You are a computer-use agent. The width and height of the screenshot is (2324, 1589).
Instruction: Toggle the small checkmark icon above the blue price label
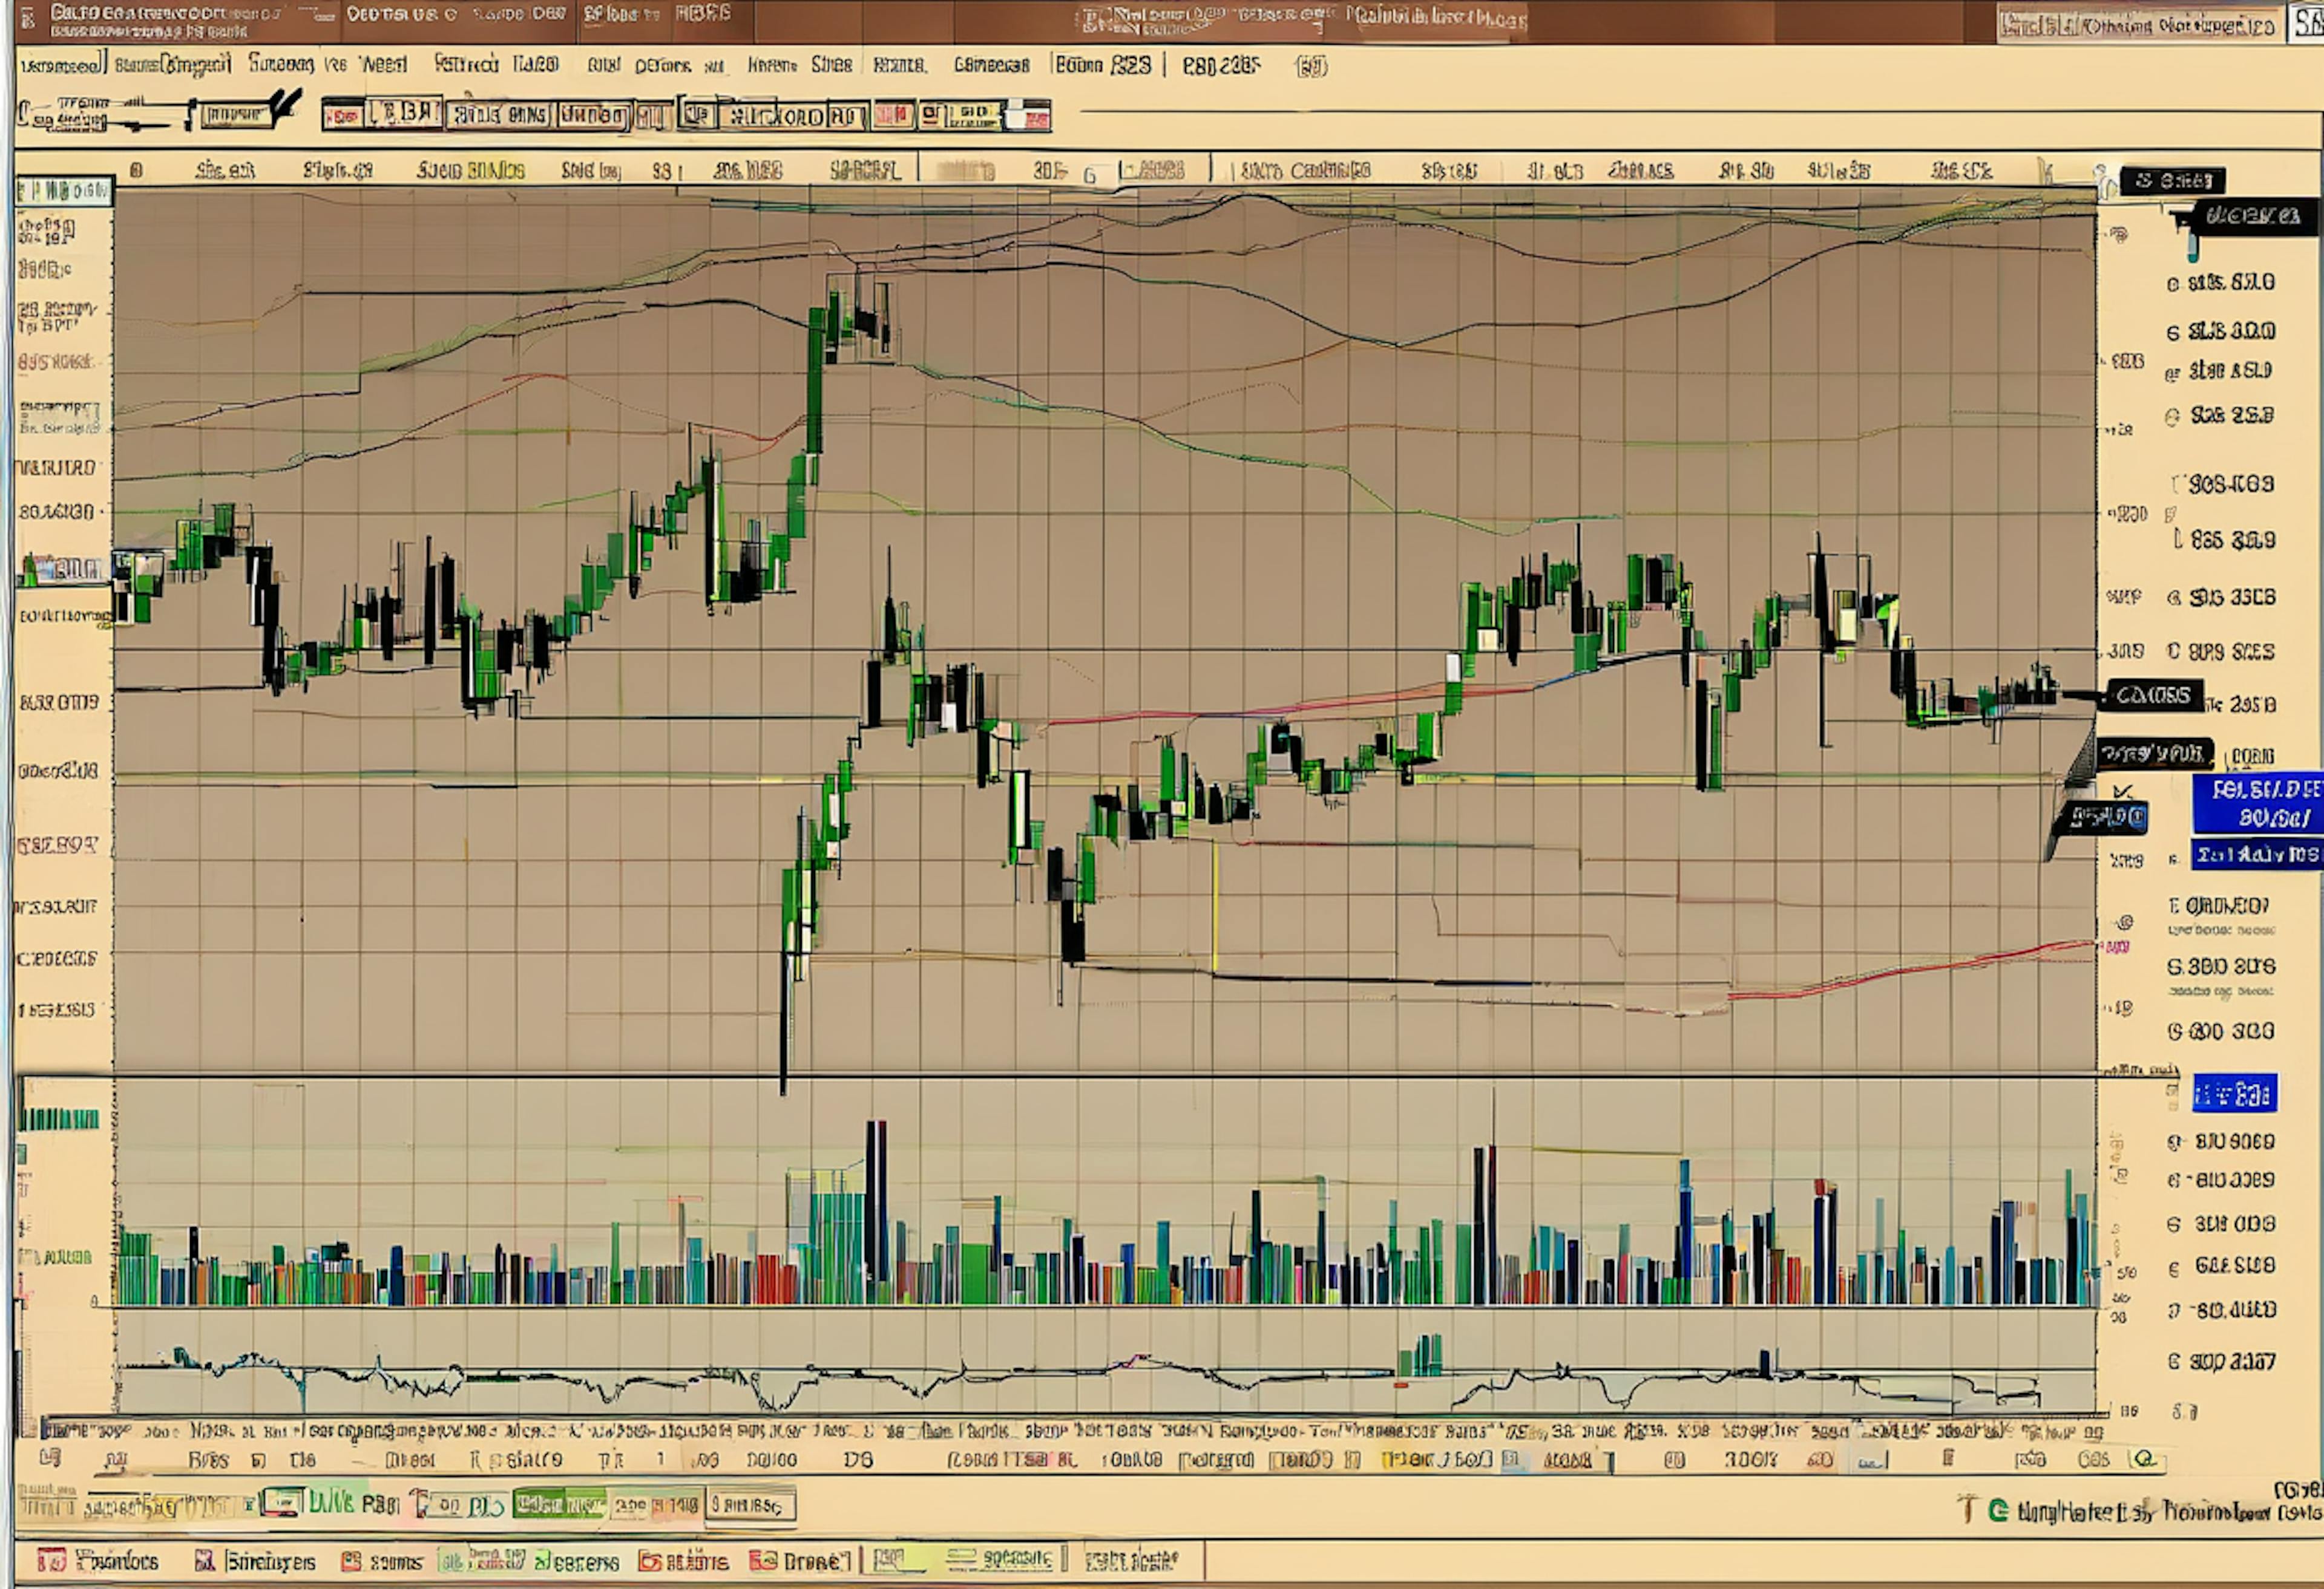pyautogui.click(x=2122, y=791)
